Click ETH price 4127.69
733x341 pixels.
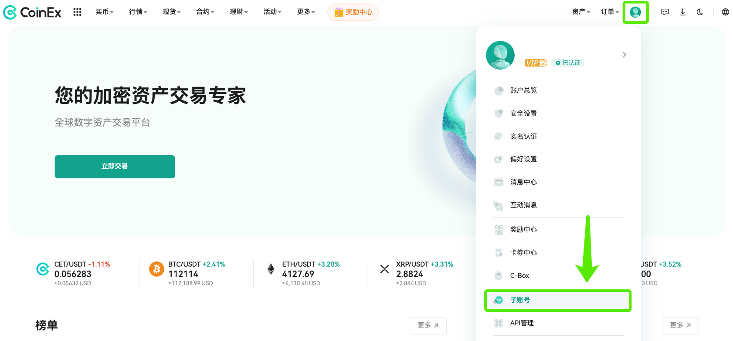[298, 274]
